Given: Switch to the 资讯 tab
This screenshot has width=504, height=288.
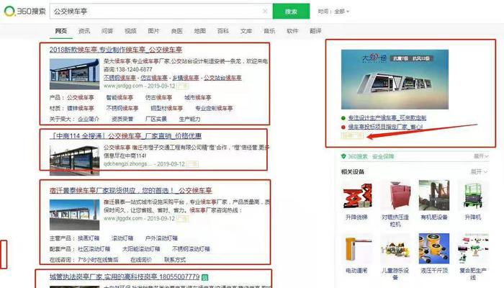Looking at the screenshot, I should pyautogui.click(x=84, y=31).
